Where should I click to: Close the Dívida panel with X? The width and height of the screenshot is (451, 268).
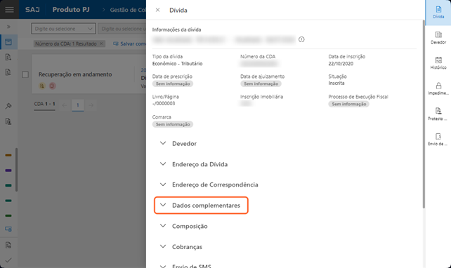[157, 10]
